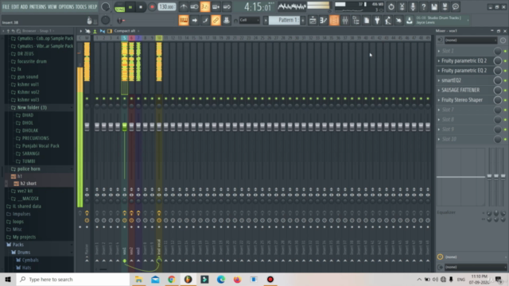Toggle Slot 7 enable light
This screenshot has width=509, height=286.
pos(505,110)
